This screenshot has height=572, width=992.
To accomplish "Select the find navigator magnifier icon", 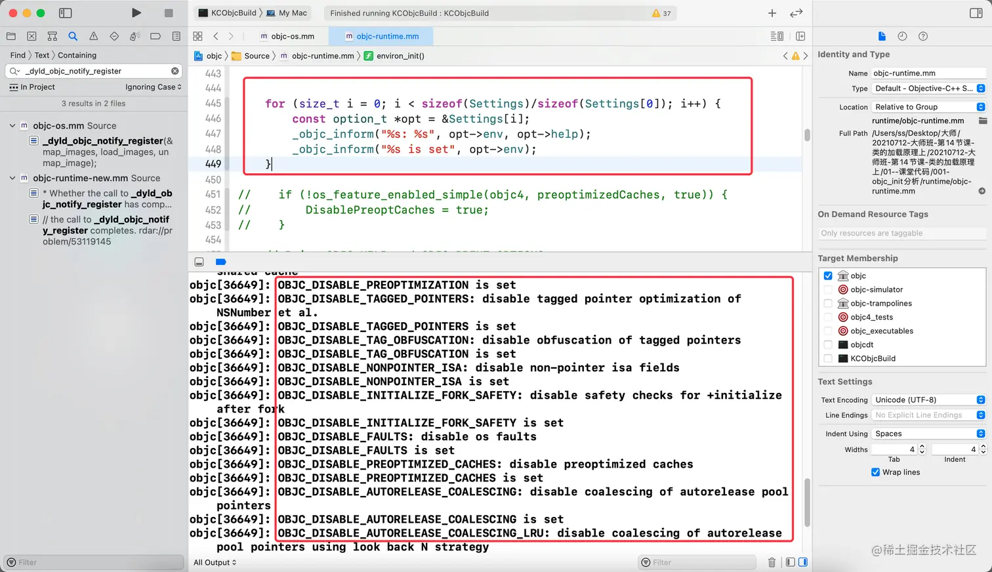I will (73, 37).
